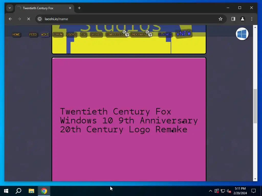View site information for laoshi.io
The image size is (262, 196).
click(x=40, y=19)
